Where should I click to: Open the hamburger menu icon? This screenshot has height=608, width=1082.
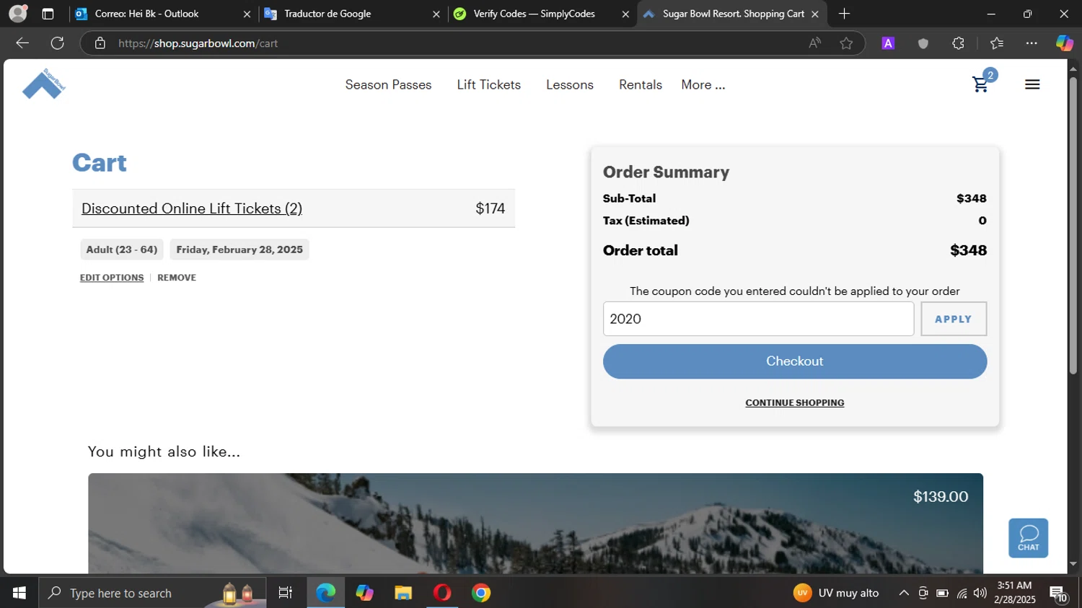(x=1032, y=84)
